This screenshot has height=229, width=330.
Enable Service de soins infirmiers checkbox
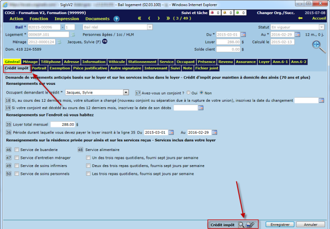pyautogui.click(x=17, y=166)
